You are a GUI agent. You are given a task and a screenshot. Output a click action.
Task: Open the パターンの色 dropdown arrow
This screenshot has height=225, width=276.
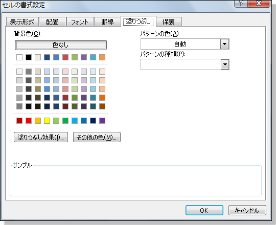[224, 44]
